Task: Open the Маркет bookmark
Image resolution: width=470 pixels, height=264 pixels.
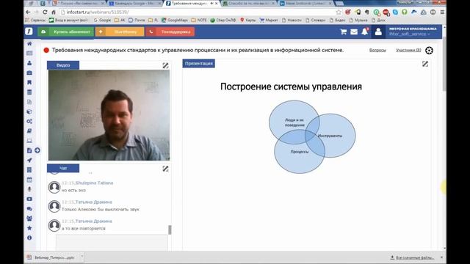Action: click(269, 20)
